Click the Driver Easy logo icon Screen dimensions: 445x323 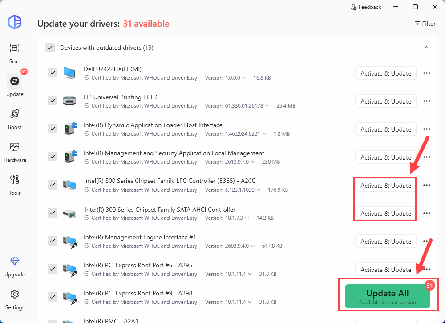pos(15,22)
